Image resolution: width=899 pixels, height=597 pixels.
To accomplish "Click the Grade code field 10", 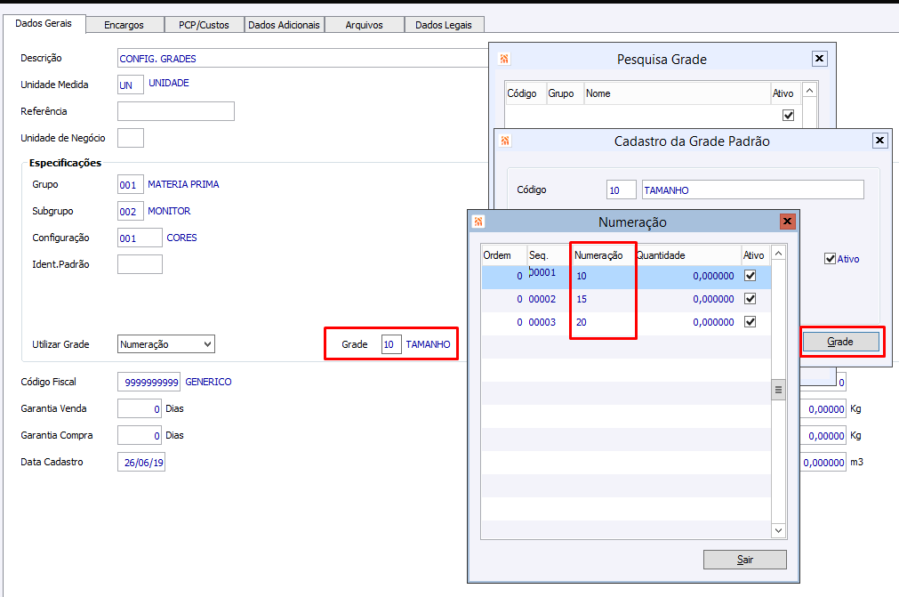I will click(x=391, y=344).
